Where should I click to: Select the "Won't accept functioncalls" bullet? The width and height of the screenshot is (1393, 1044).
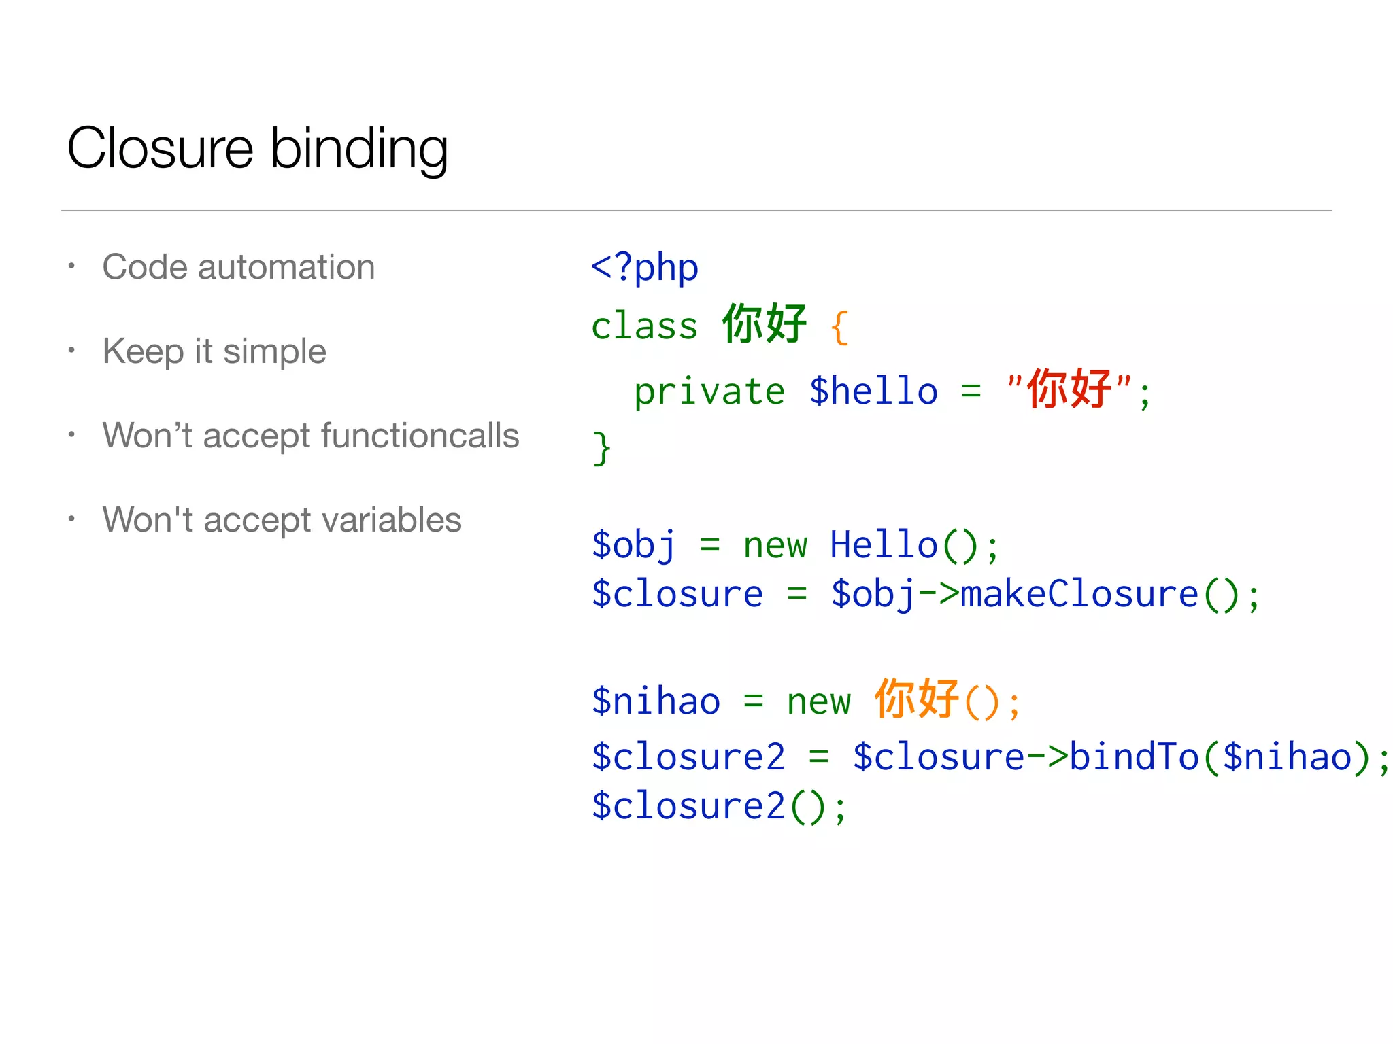311,435
